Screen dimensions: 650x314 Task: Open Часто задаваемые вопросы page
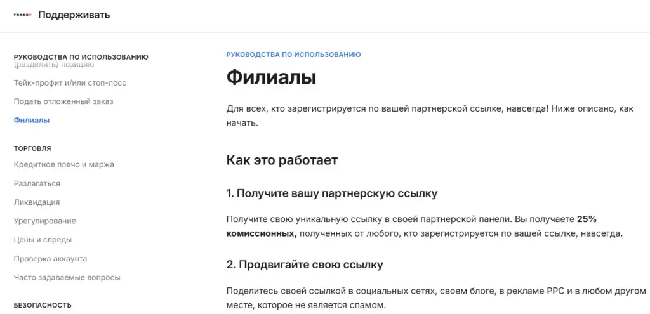point(67,278)
